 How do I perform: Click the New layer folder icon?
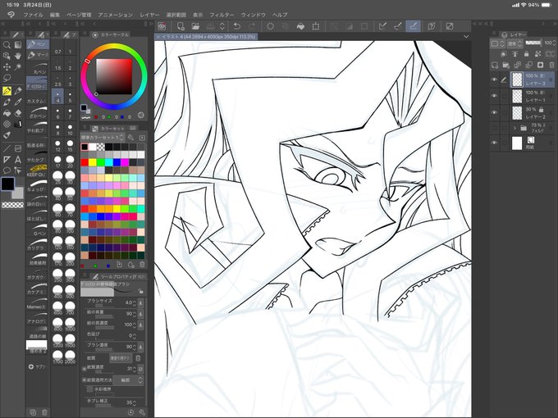click(506, 65)
